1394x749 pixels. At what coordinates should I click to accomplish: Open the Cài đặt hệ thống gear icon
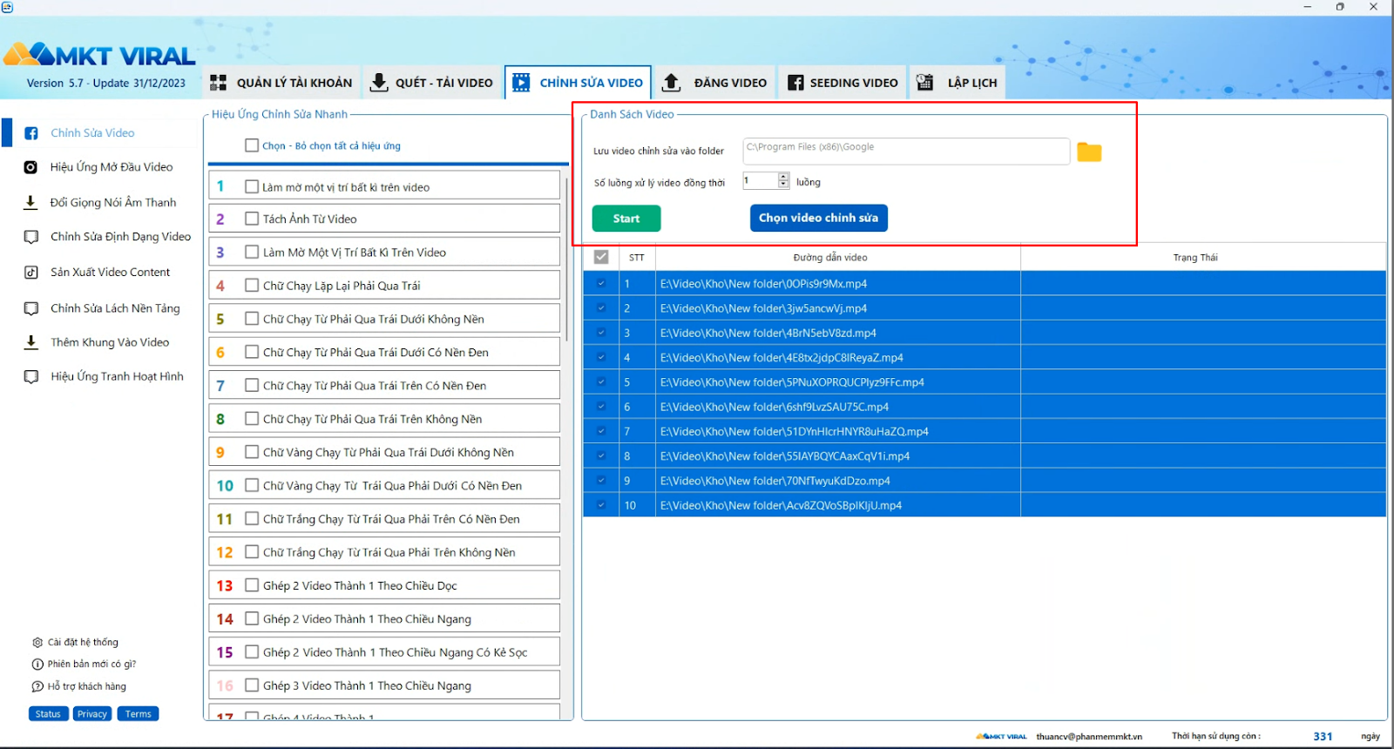[x=37, y=643]
